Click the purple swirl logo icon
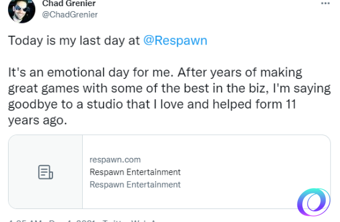The image size is (340, 222). (x=313, y=202)
